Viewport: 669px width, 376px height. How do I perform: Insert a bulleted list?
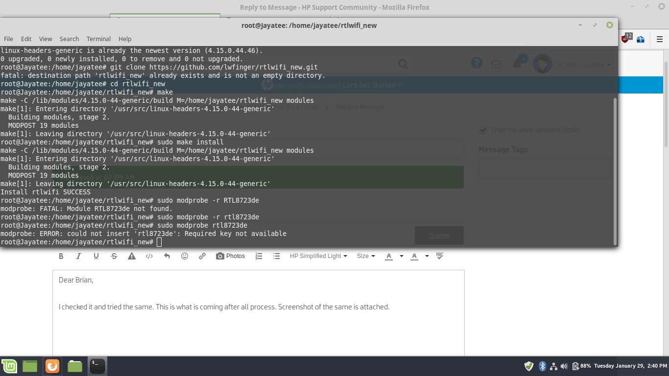[x=277, y=256]
